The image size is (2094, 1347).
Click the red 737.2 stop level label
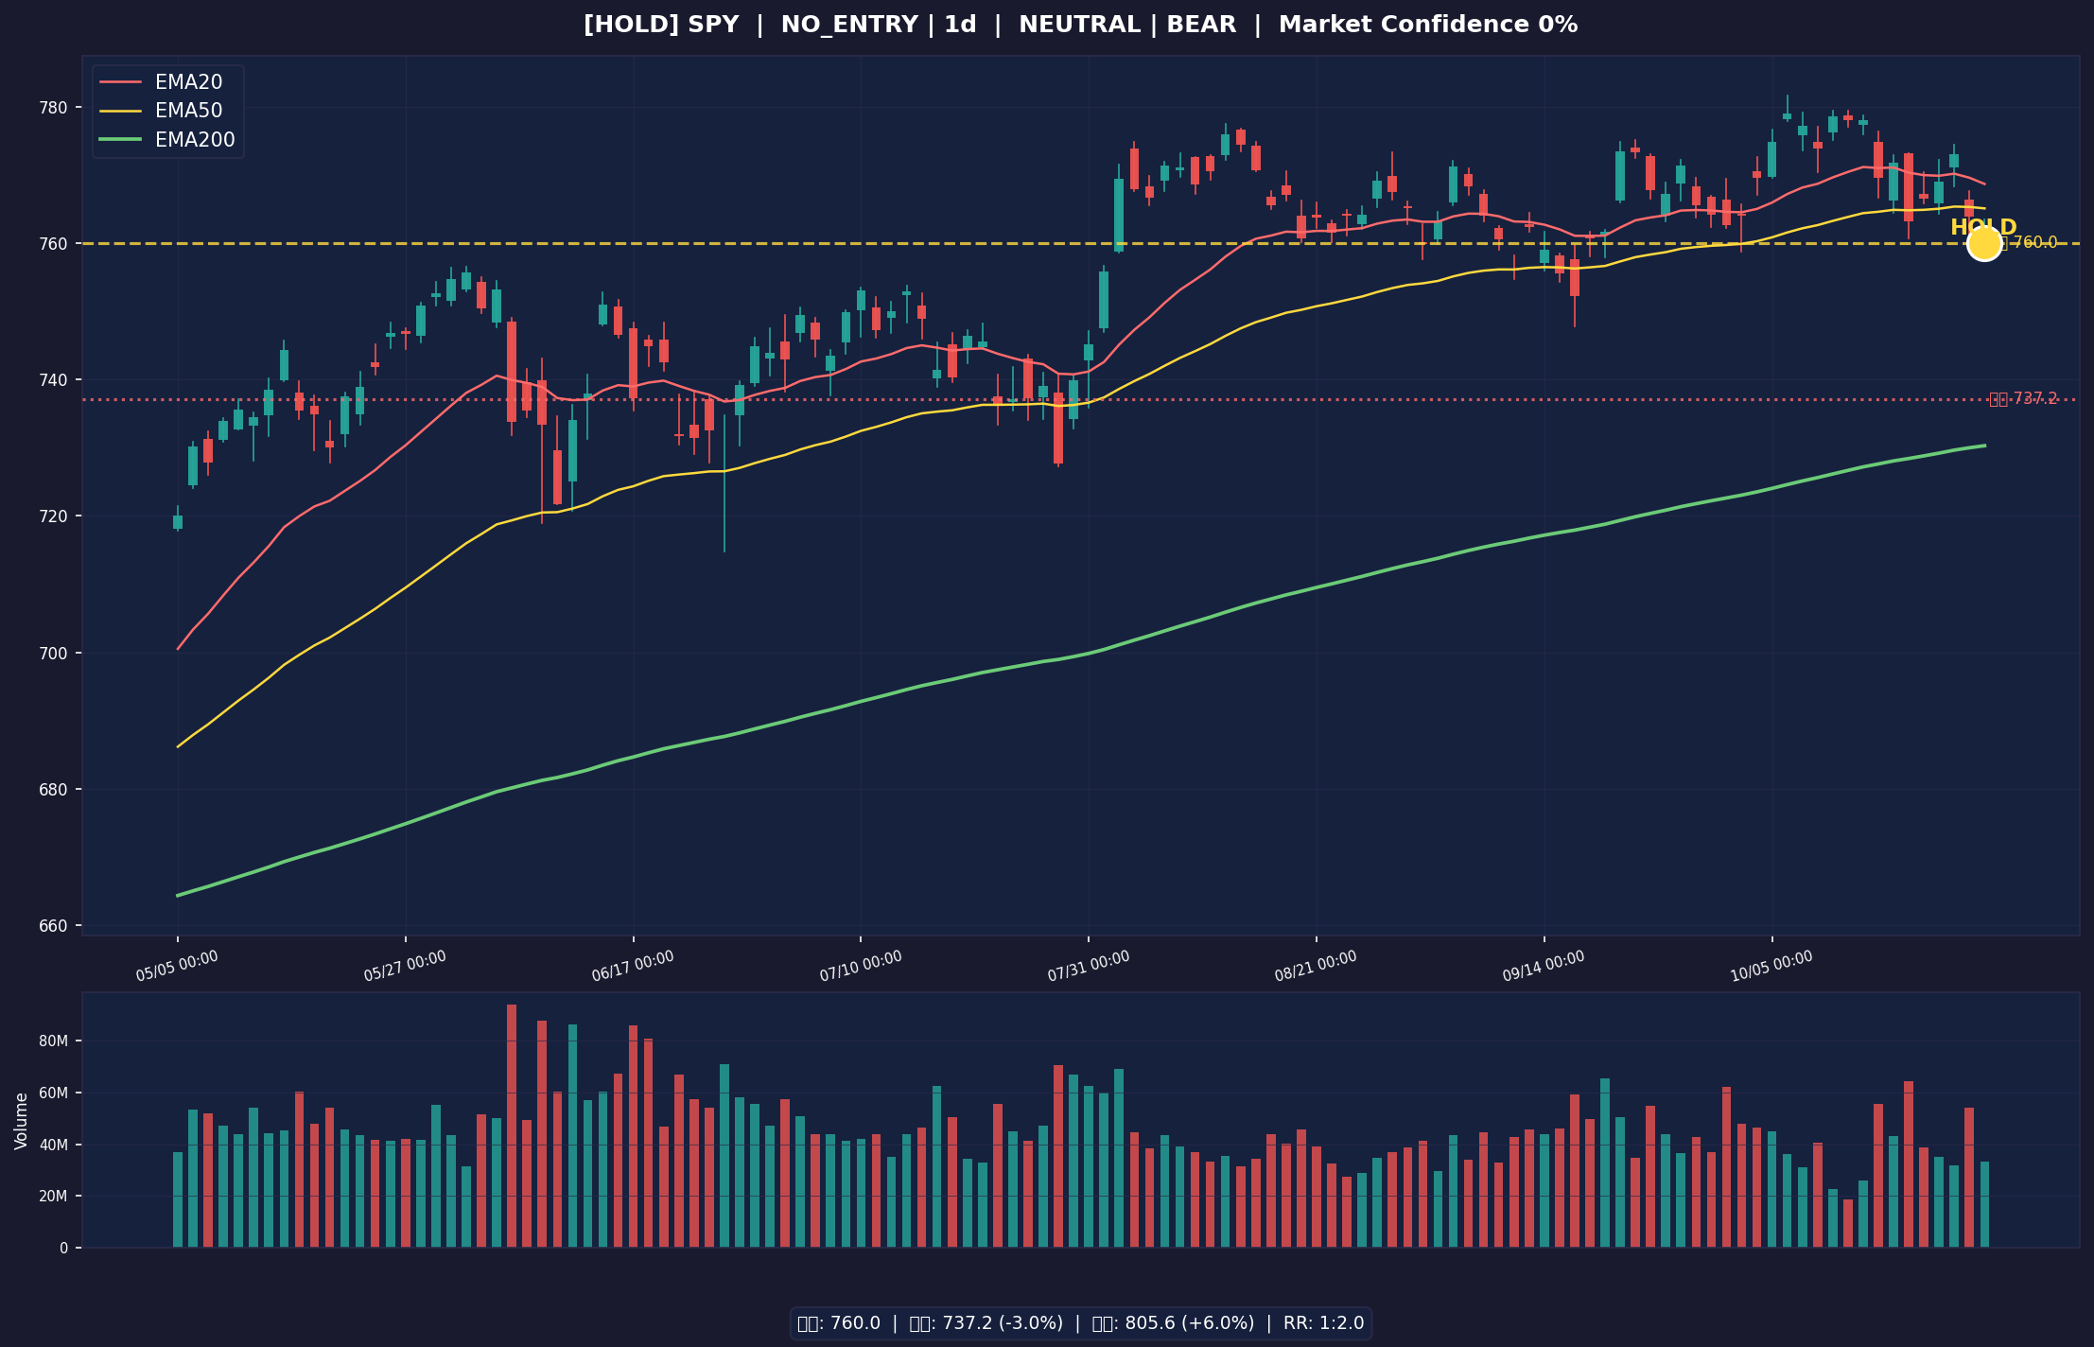(2023, 399)
